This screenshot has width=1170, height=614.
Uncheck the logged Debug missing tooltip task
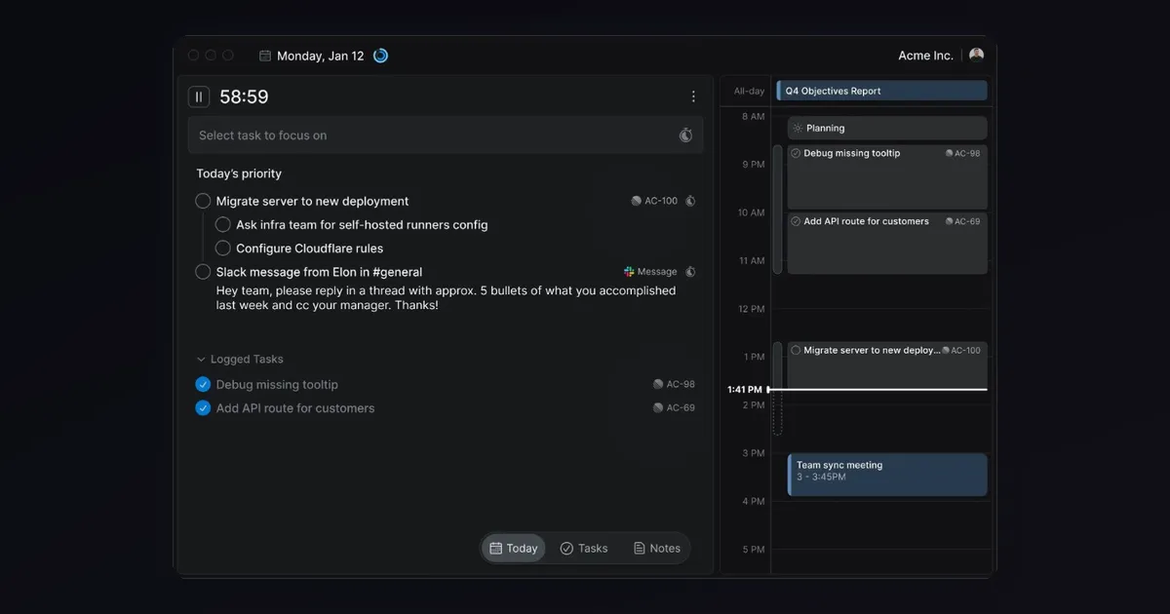click(x=203, y=384)
